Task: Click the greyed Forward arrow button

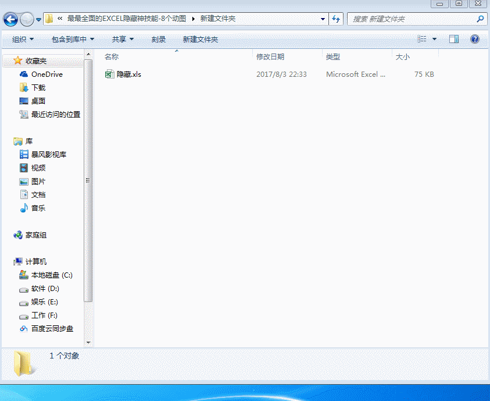Action: pyautogui.click(x=27, y=19)
